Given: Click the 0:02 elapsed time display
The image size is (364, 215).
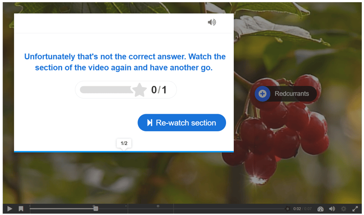Looking at the screenshot, I should tap(297, 209).
